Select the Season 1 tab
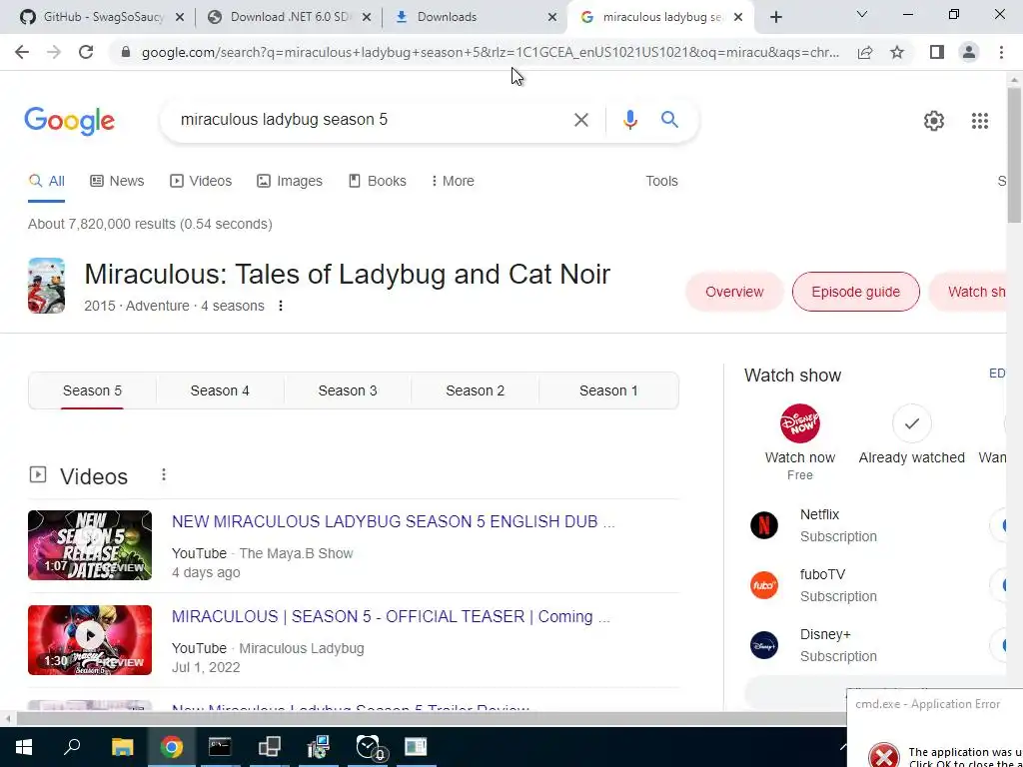The width and height of the screenshot is (1023, 767). pos(608,390)
